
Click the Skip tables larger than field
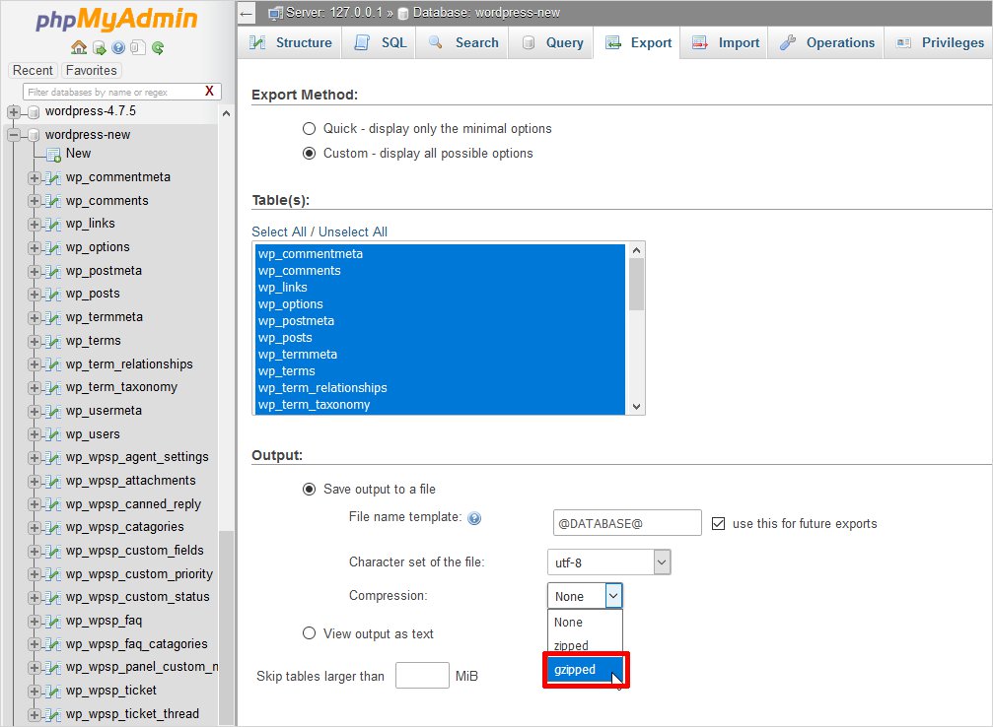[422, 676]
